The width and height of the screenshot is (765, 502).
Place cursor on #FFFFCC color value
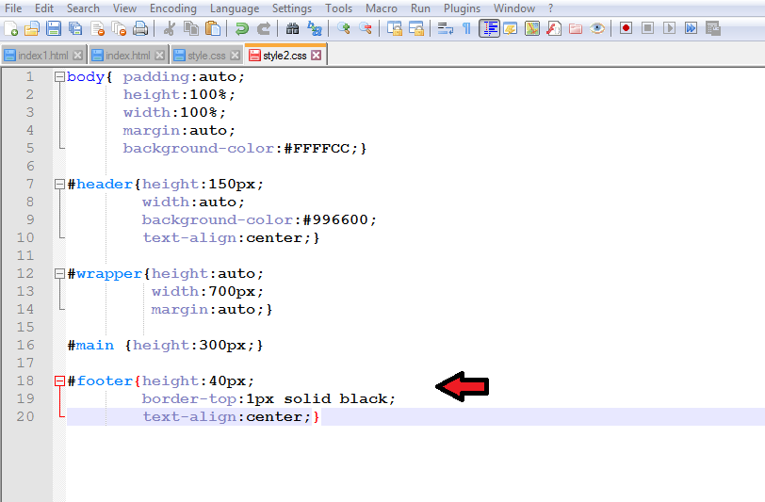317,148
